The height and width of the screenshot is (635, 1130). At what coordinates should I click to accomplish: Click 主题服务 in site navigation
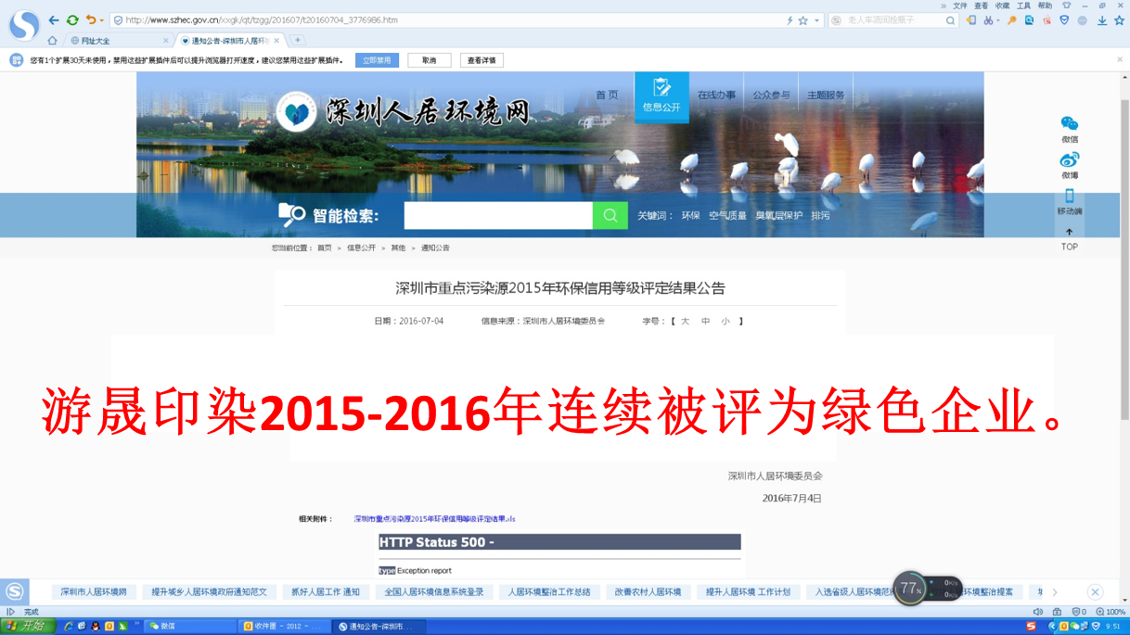tap(826, 95)
